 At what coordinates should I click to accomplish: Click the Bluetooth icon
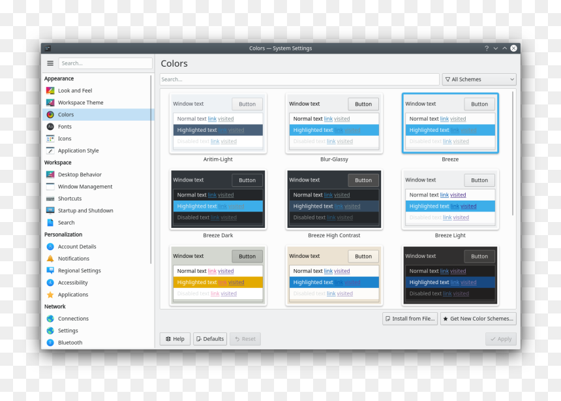(50, 343)
